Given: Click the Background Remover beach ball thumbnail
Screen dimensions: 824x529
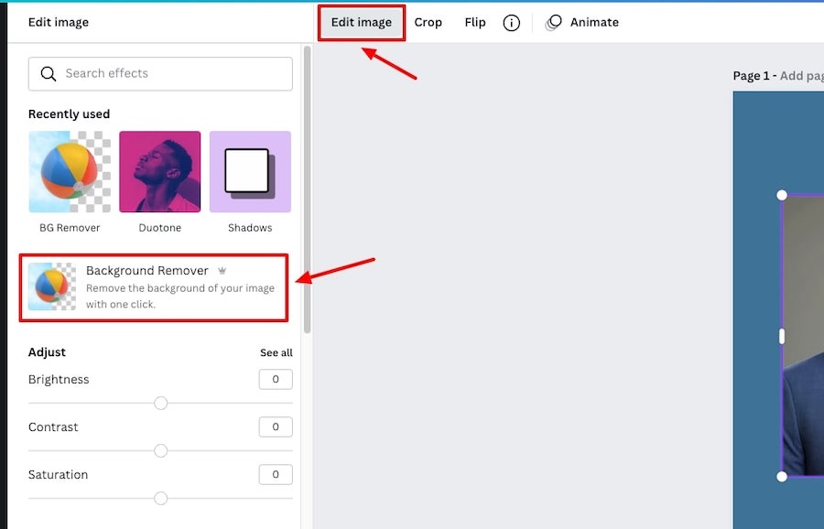Looking at the screenshot, I should [52, 286].
